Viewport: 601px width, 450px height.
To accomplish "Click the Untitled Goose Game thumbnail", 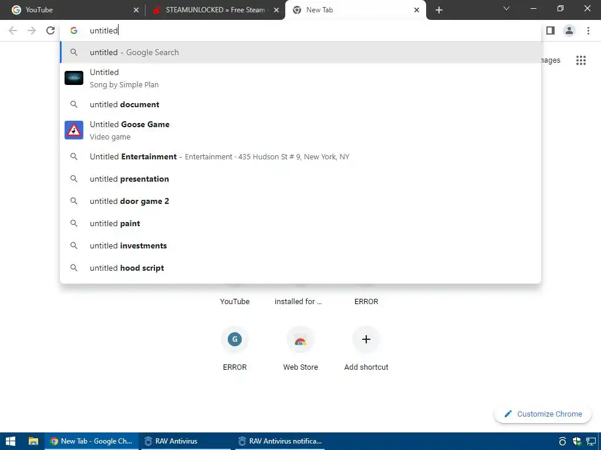I will click(74, 130).
